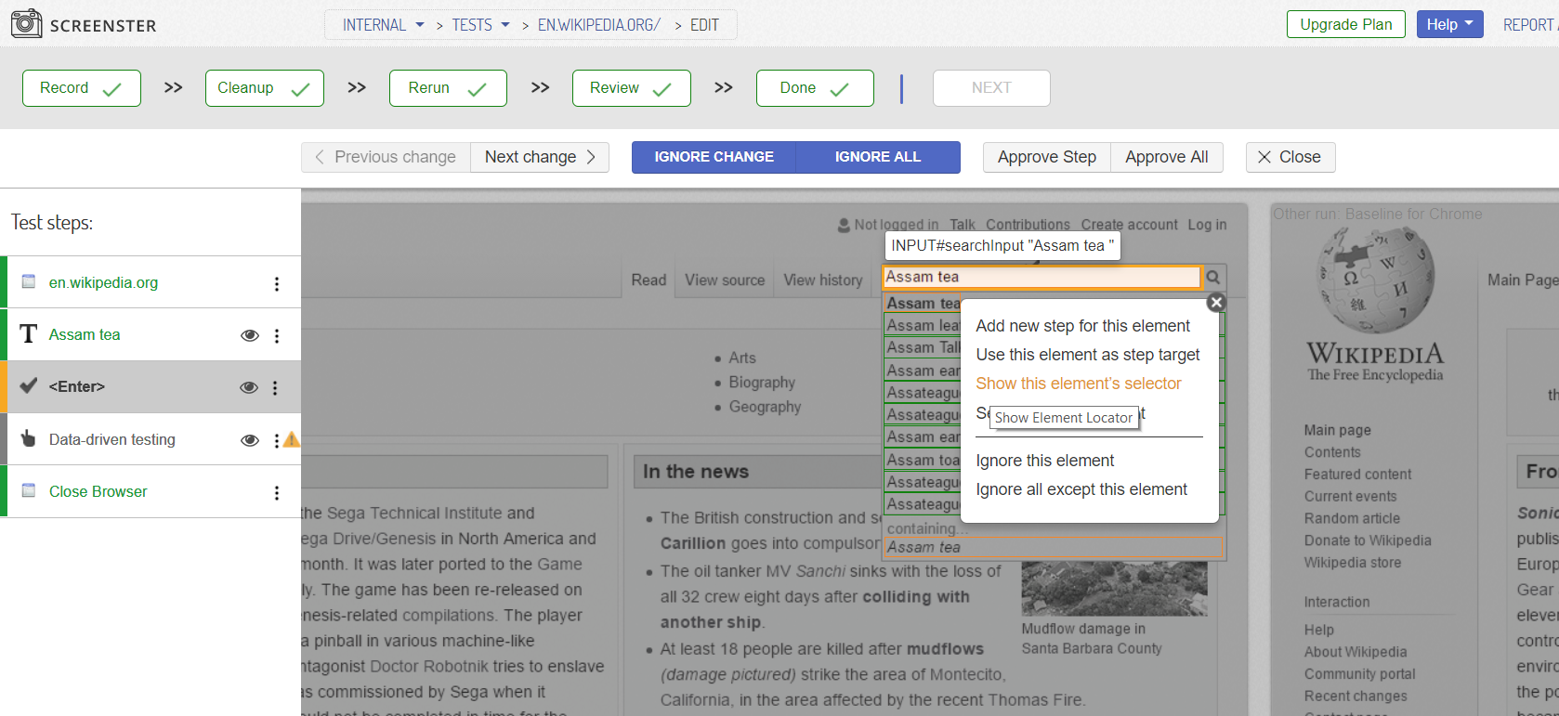Image resolution: width=1559 pixels, height=716 pixels.
Task: Close the element context menu with X icon
Action: 1216,302
